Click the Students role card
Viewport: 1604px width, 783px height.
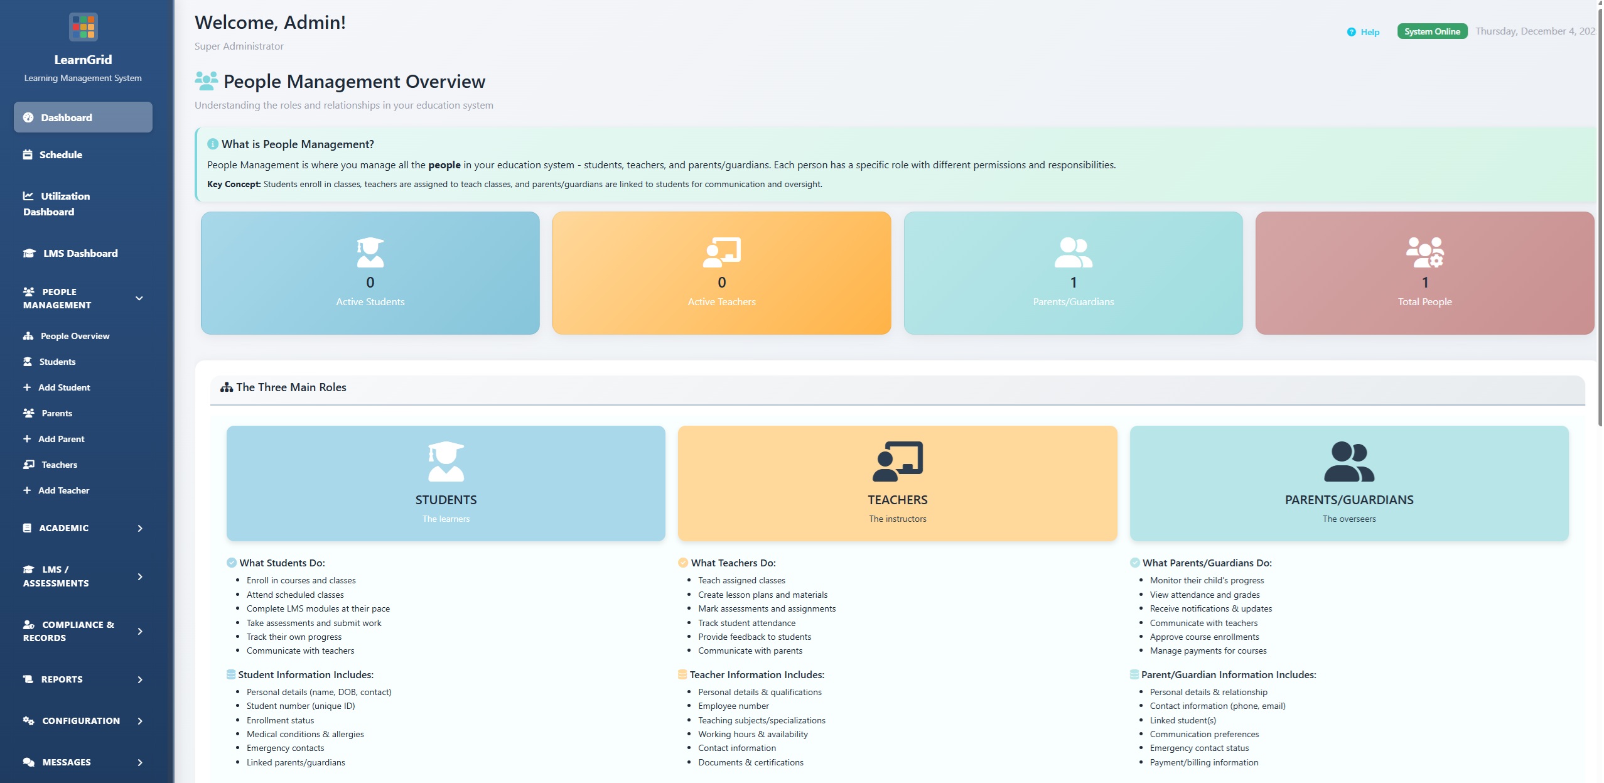(445, 483)
